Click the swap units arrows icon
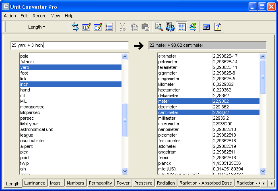Screen dimensions: 278x191 [x=75, y=27]
